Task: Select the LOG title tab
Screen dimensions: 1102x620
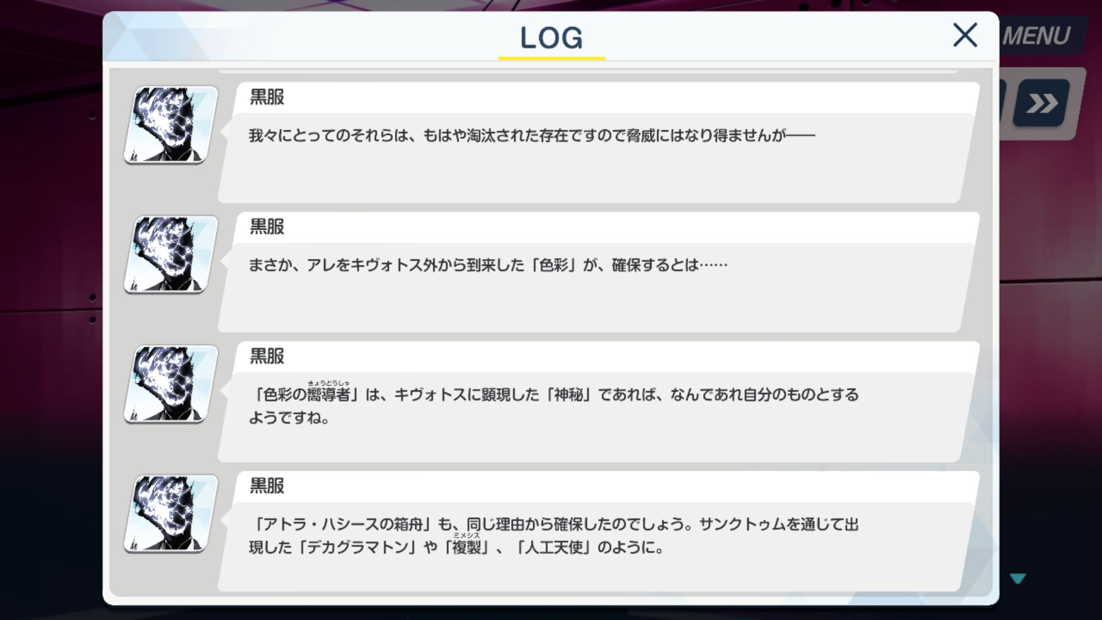Action: pyautogui.click(x=552, y=38)
